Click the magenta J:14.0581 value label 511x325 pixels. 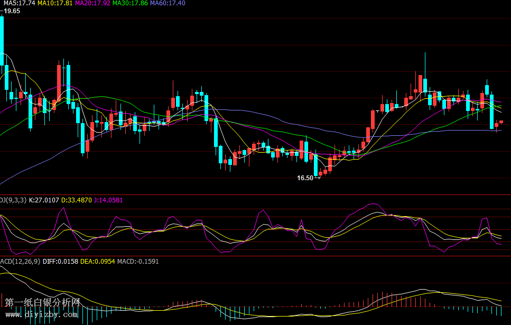coord(108,200)
